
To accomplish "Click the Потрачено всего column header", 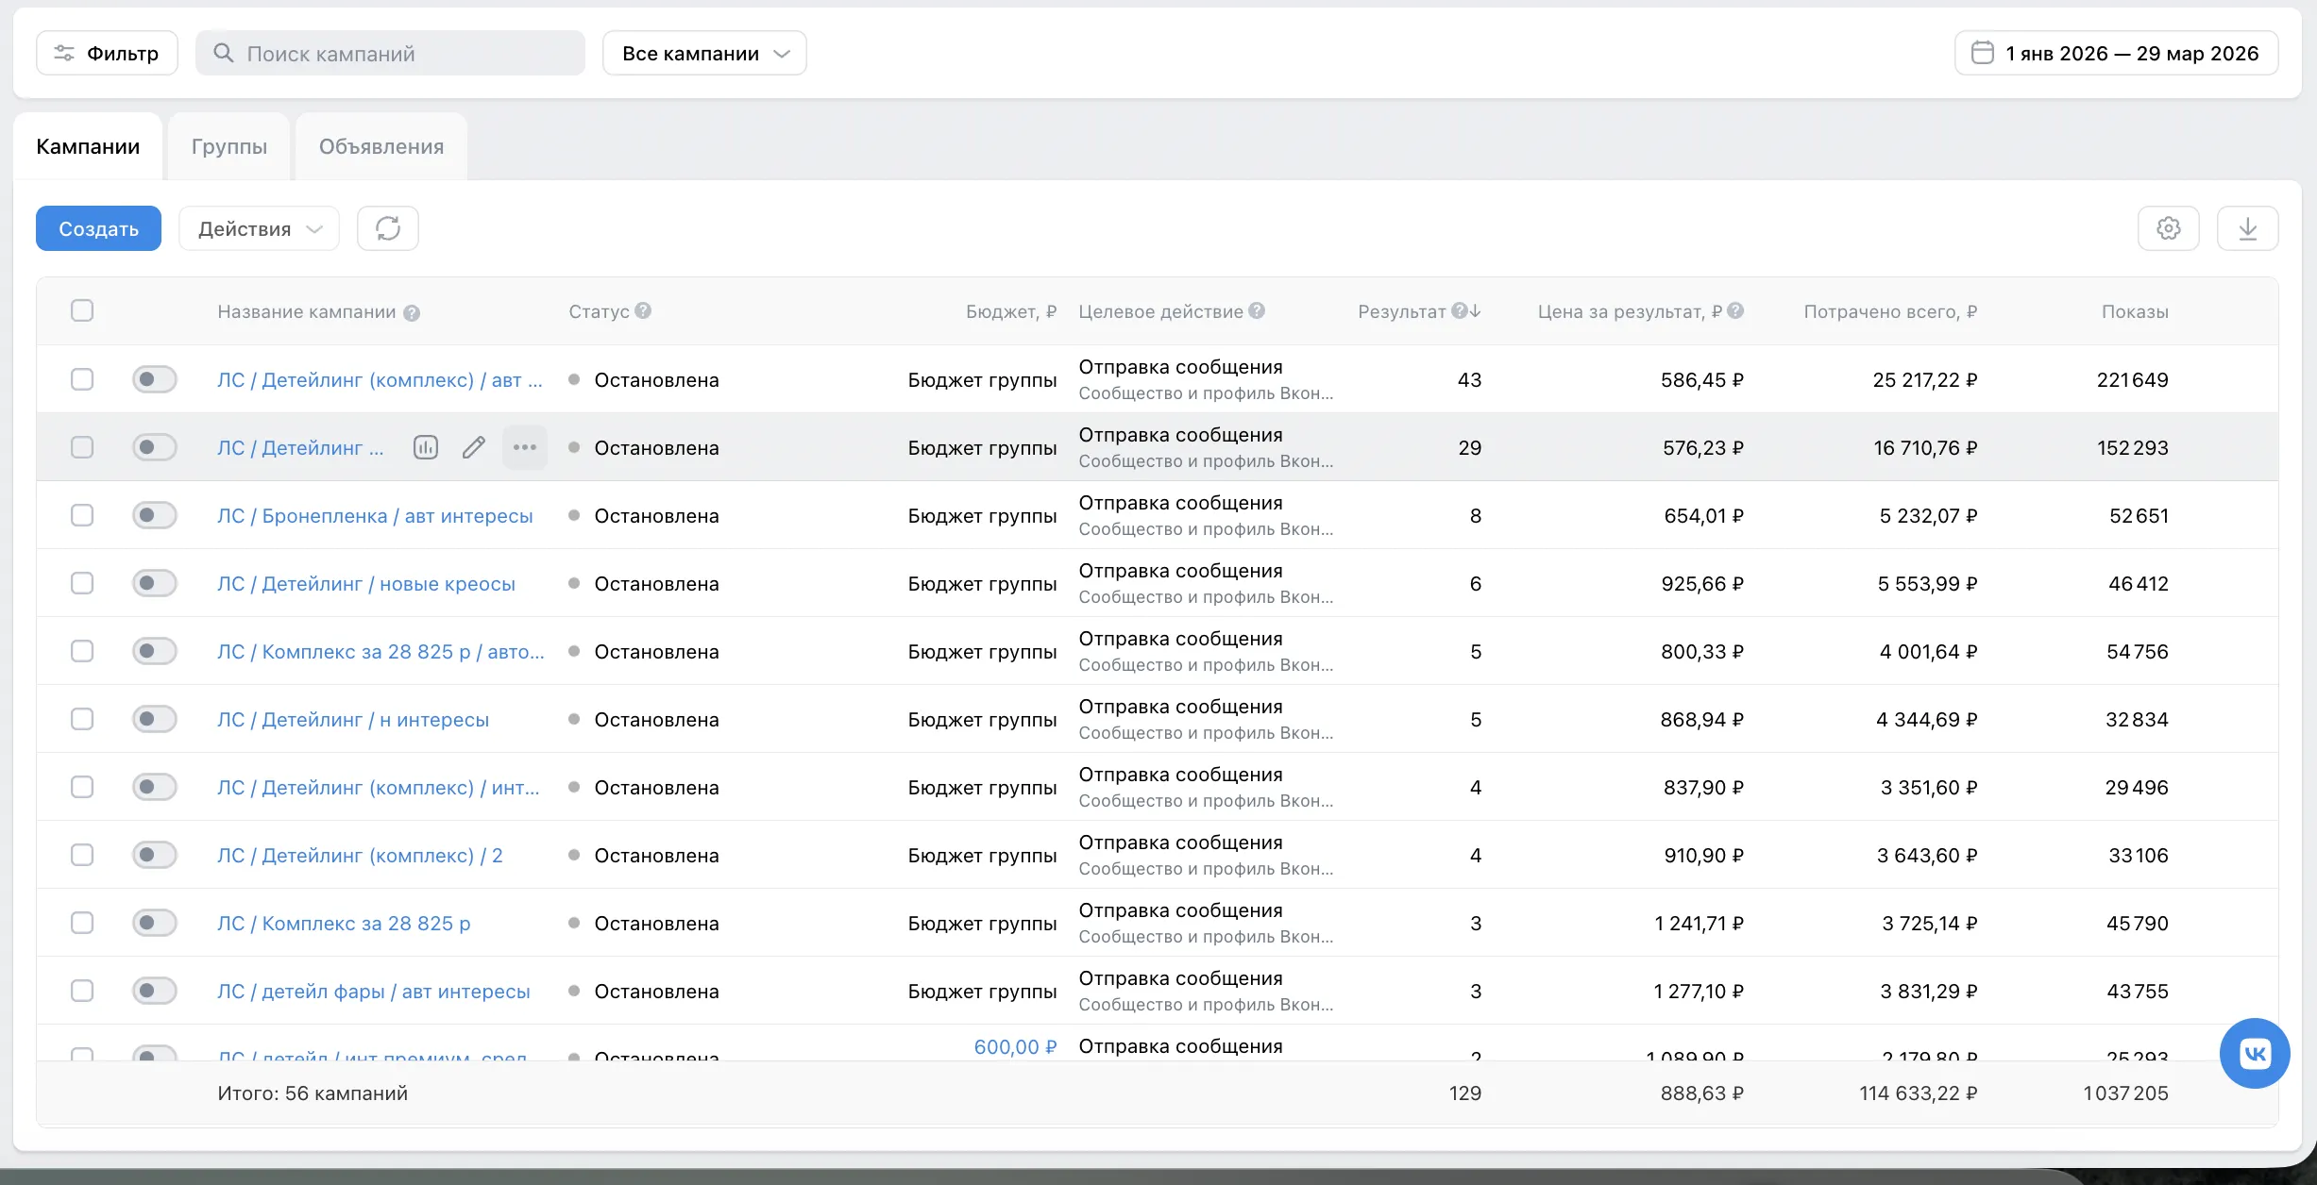I will (1890, 311).
